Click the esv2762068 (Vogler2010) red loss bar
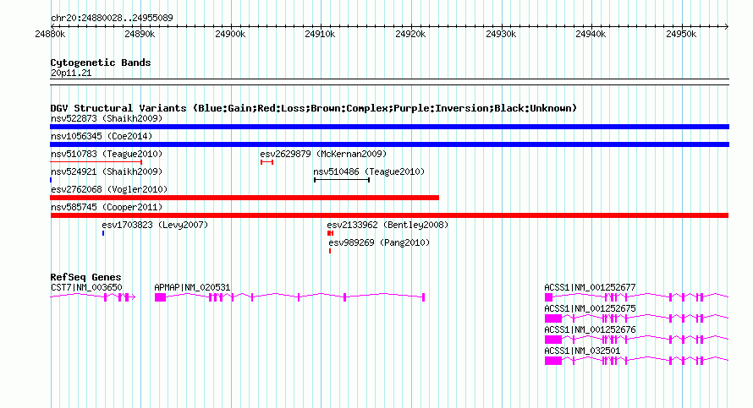Screen dimensions: 753x408 (x=245, y=198)
